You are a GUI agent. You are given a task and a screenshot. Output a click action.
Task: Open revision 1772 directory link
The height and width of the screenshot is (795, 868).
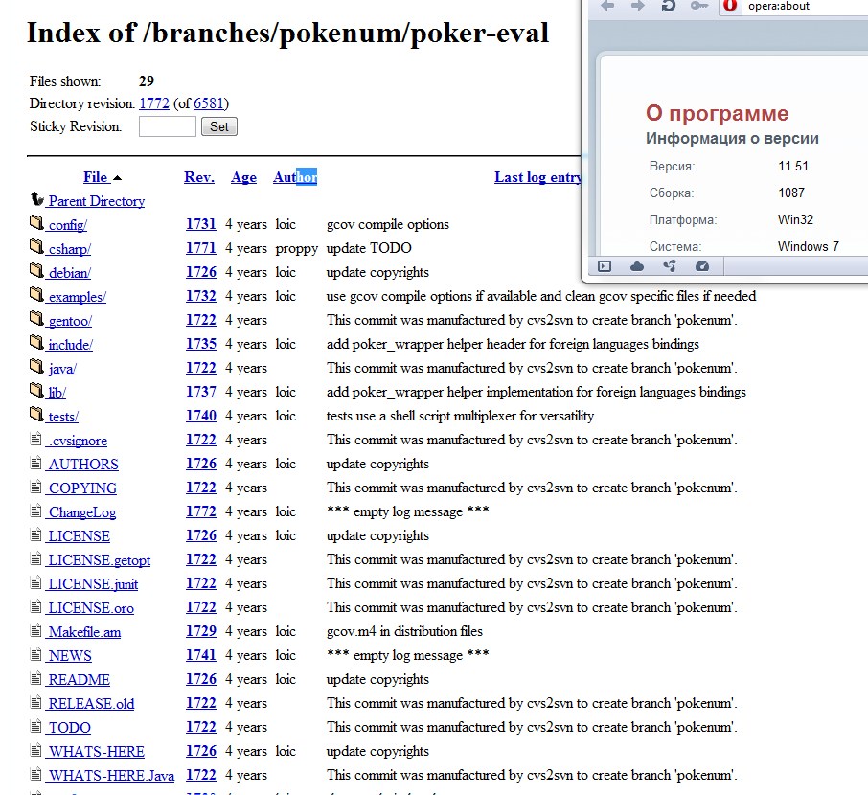click(153, 103)
